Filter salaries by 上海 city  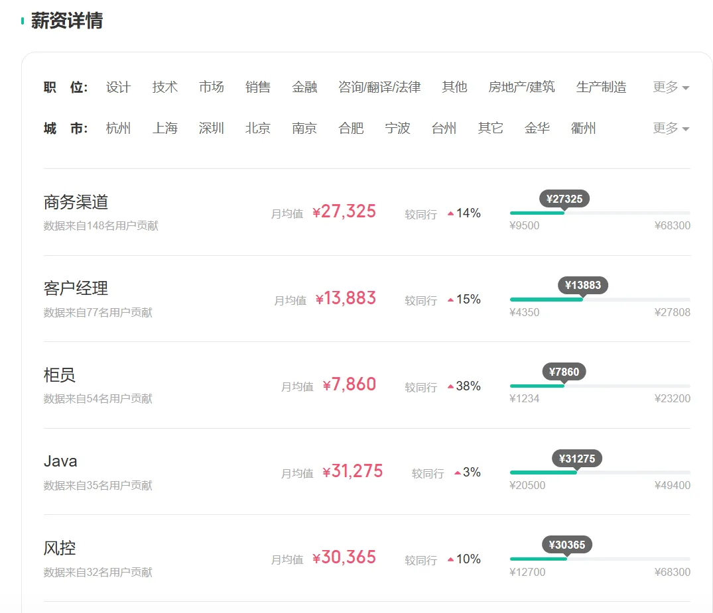point(164,128)
